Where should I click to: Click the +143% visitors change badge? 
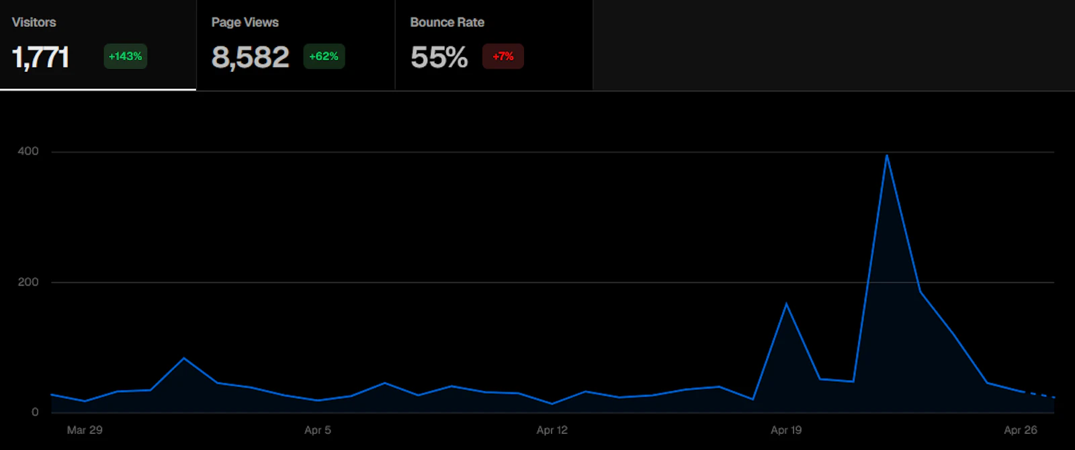pyautogui.click(x=126, y=56)
